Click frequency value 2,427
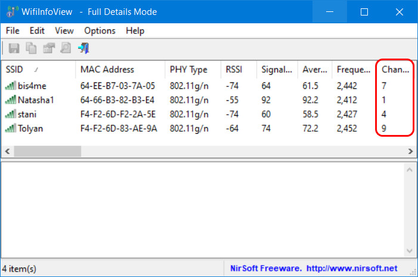 347,114
